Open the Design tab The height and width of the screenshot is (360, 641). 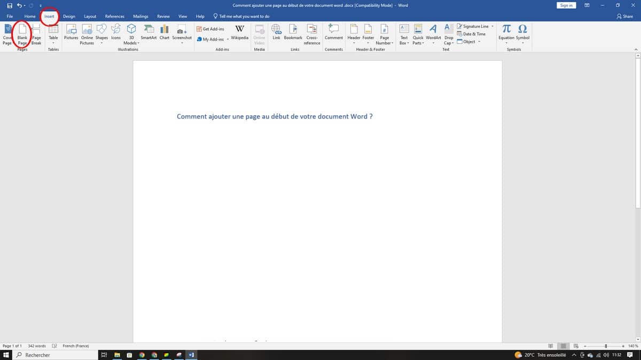tap(69, 17)
